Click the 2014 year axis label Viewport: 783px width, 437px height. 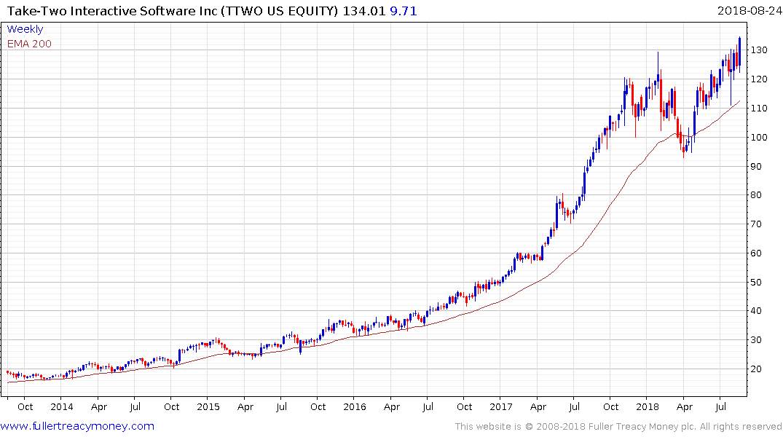[x=61, y=406]
